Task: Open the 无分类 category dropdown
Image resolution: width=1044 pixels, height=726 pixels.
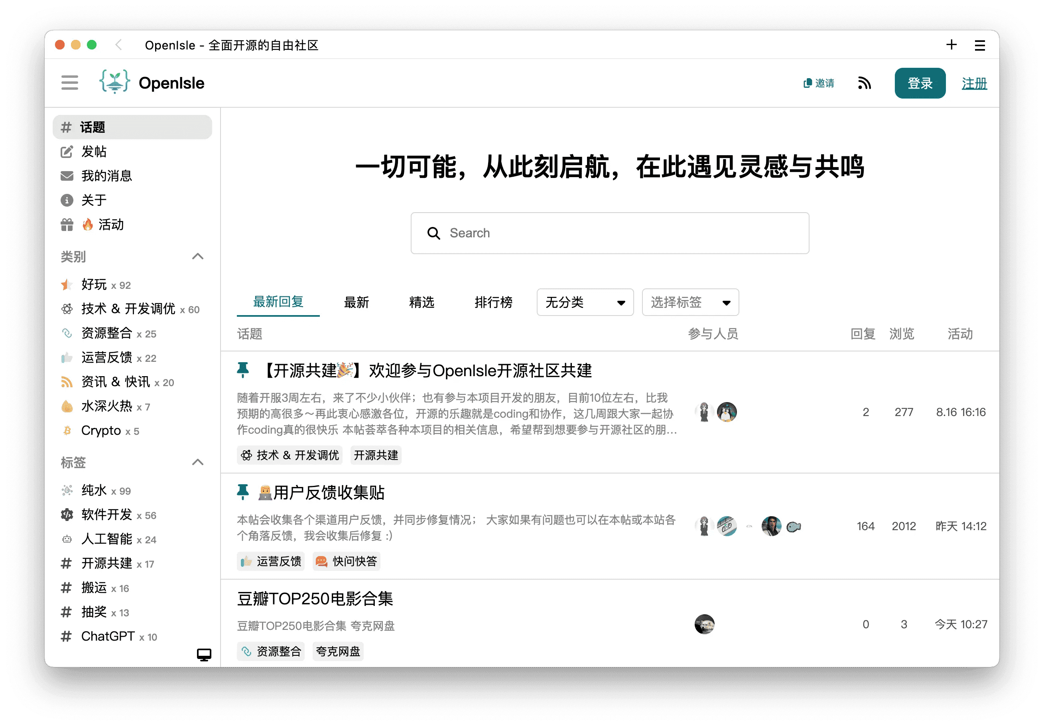Action: click(585, 302)
